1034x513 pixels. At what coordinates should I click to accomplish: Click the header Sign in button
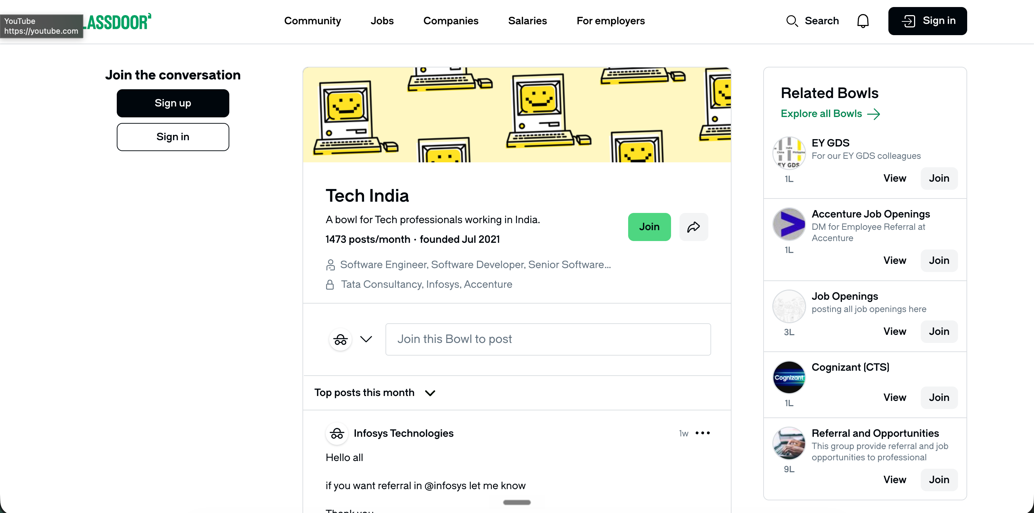pyautogui.click(x=927, y=21)
